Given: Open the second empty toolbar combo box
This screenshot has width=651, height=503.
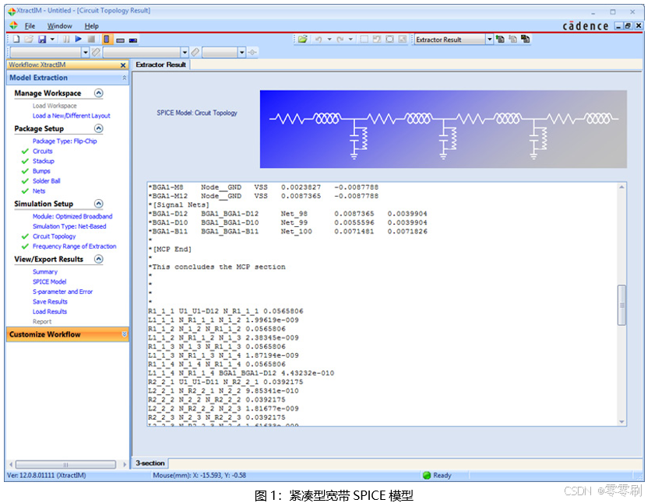Looking at the screenshot, I should tap(146, 52).
